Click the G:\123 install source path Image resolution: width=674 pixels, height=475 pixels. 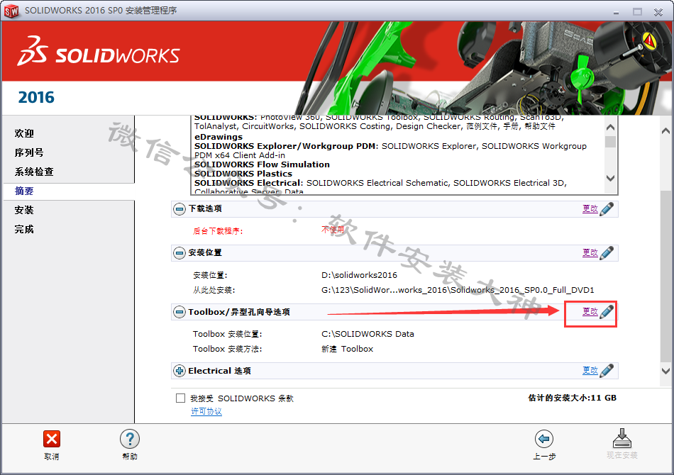click(x=458, y=291)
